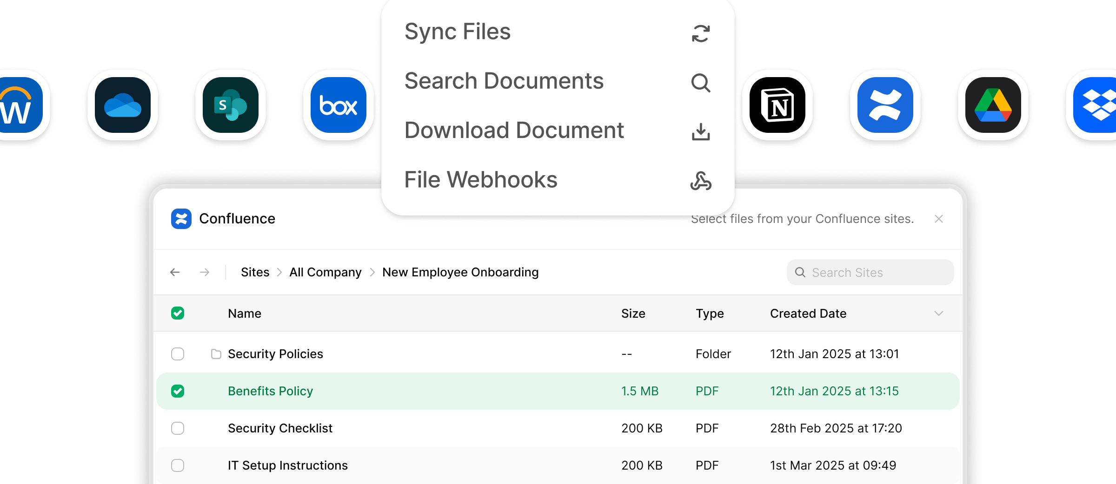1116x484 pixels.
Task: Select the OneDrive cloud icon
Action: (x=123, y=105)
